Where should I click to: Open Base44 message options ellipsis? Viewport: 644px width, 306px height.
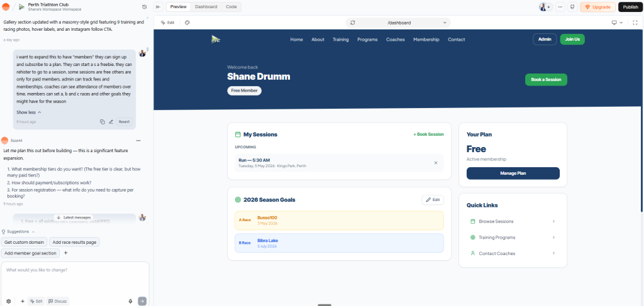click(138, 141)
